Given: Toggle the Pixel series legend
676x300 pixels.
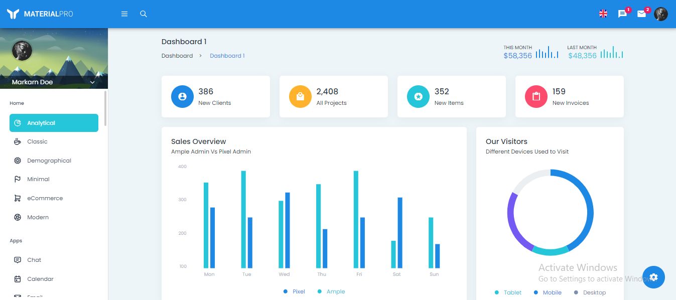Looking at the screenshot, I should (294, 291).
